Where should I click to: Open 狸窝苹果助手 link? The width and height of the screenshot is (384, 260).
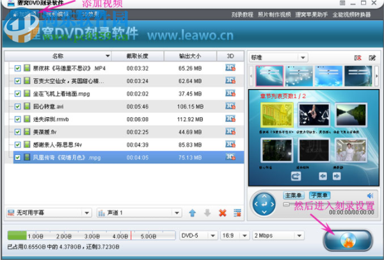coord(312,15)
